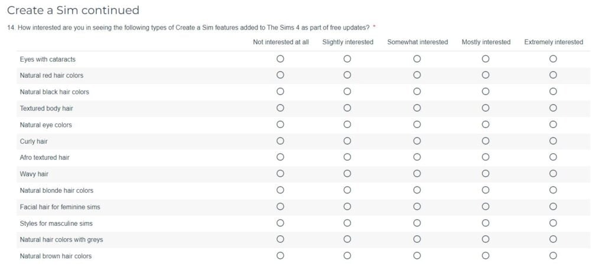Mark Natural blonde hair colors Not interested at all
Screen dimensions: 605x270
pos(281,190)
